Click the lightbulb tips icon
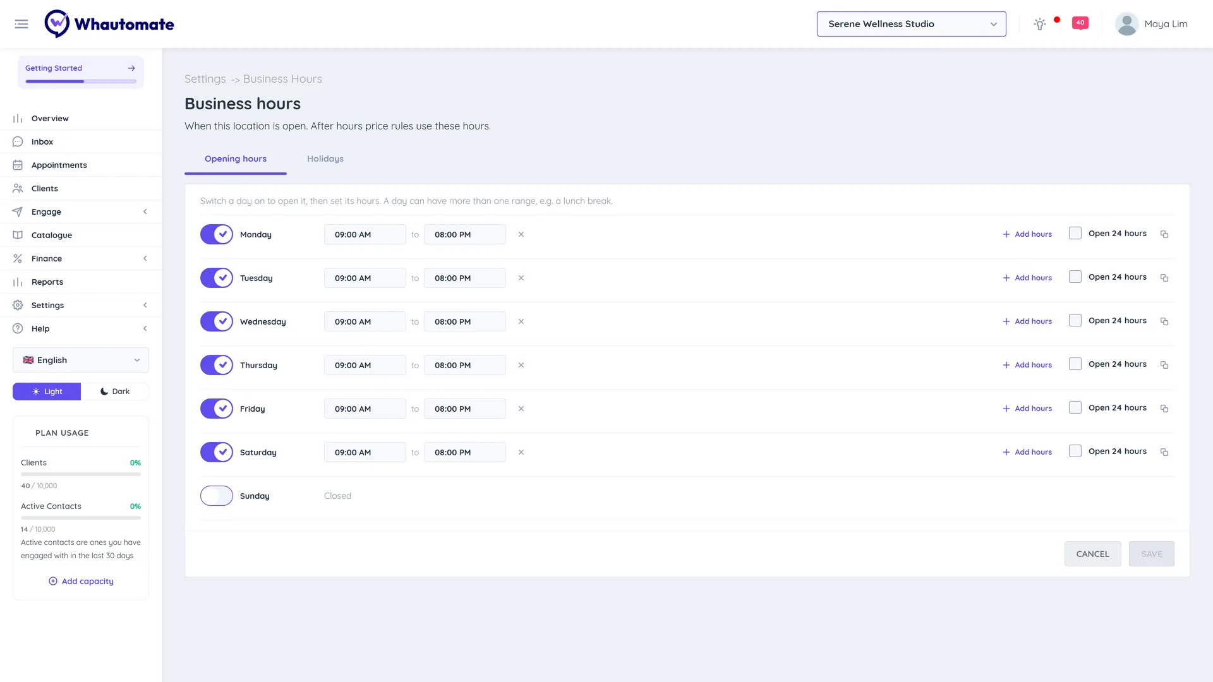The width and height of the screenshot is (1213, 682). (1040, 24)
